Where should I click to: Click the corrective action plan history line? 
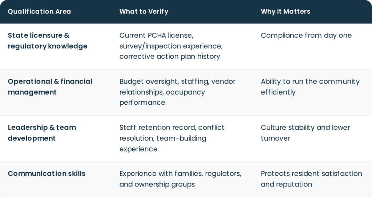coord(170,56)
